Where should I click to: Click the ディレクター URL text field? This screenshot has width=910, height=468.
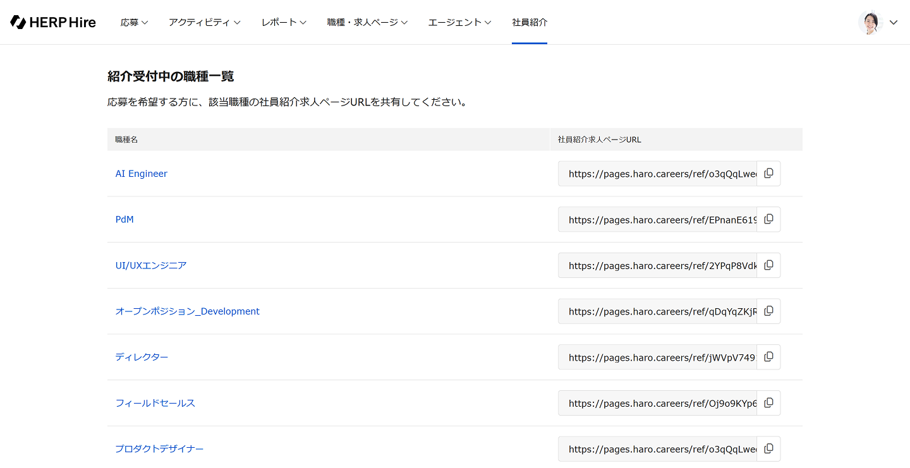pos(657,357)
